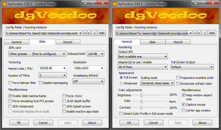This screenshot has width=221, height=130.
Task: Click Add in the right window
Action: pos(212,33)
